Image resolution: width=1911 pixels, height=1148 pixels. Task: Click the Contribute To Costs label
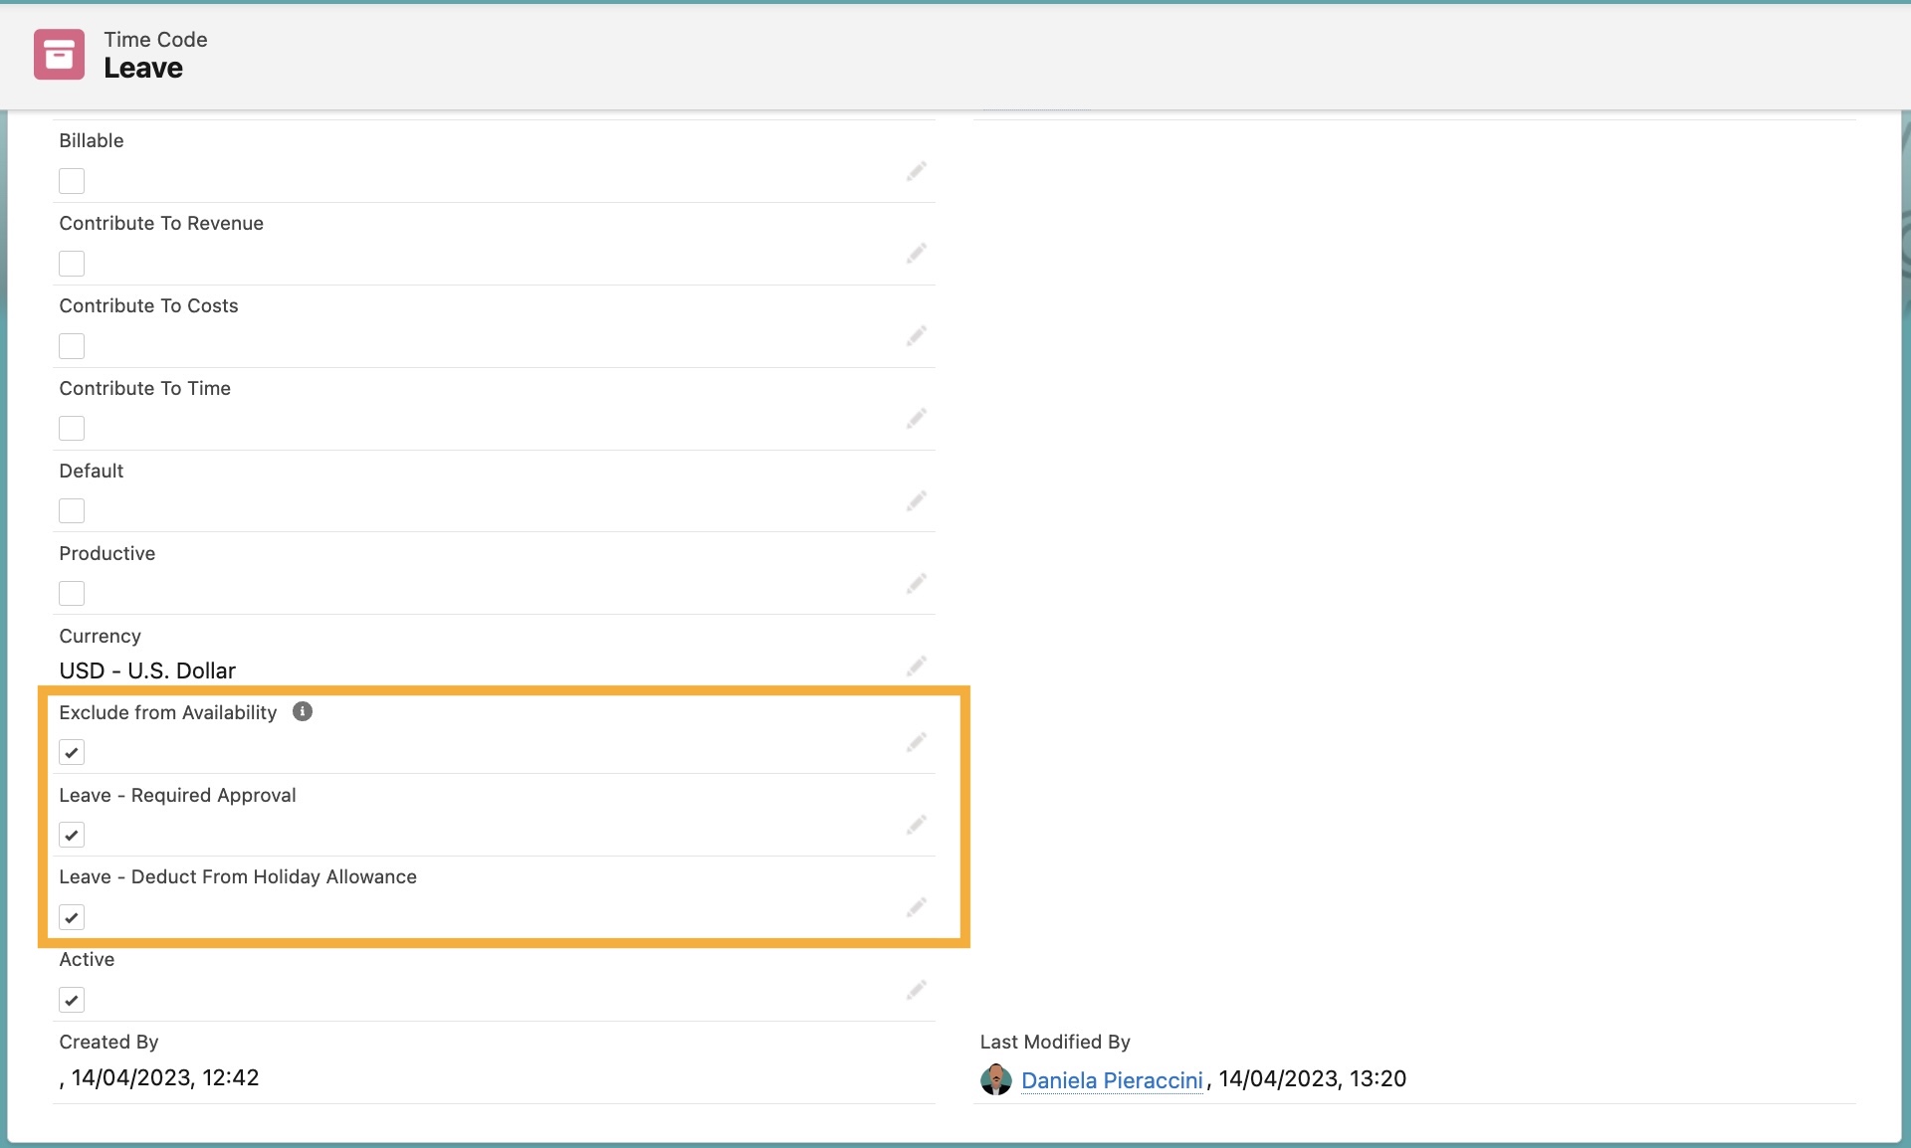(148, 305)
